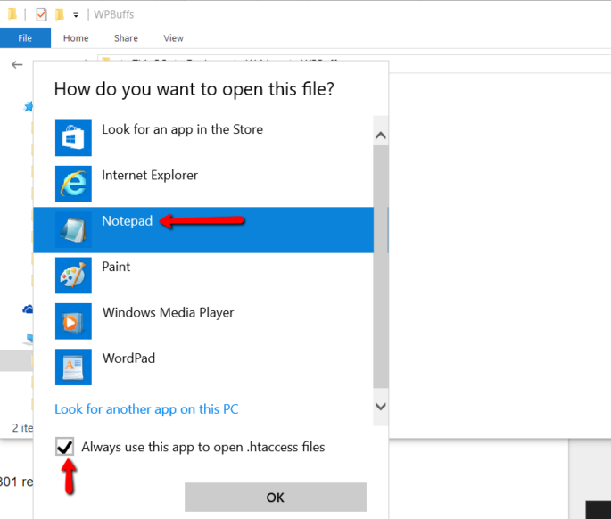Click the Store shopping bag icon
This screenshot has width=611, height=519.
(x=73, y=137)
